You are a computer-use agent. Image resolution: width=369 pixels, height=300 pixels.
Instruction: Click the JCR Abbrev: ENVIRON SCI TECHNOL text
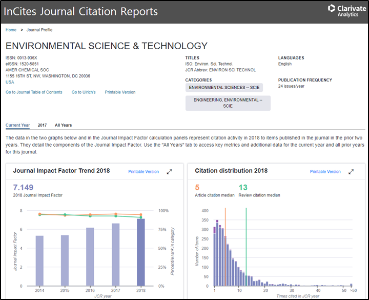pos(220,70)
